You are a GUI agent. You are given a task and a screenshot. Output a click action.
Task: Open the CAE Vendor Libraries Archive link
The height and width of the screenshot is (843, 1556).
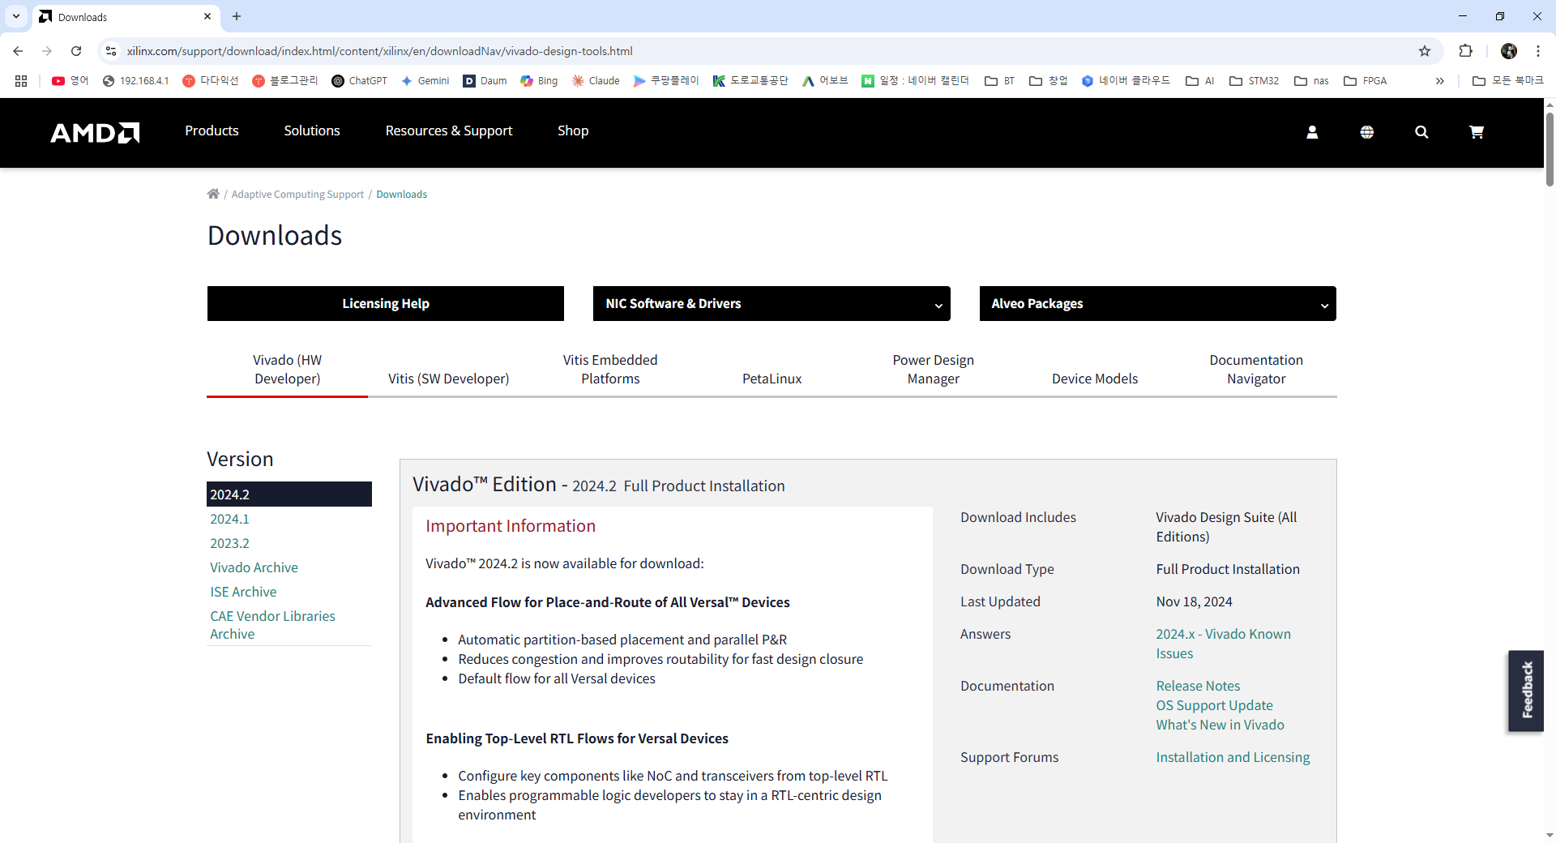tap(272, 625)
